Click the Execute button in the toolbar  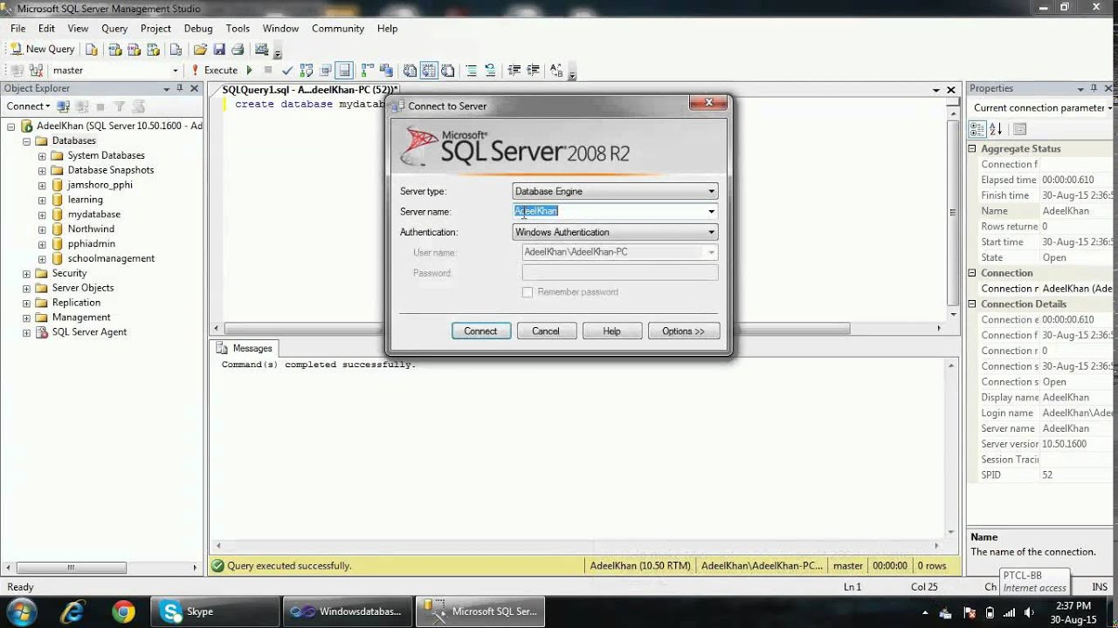pyautogui.click(x=215, y=70)
